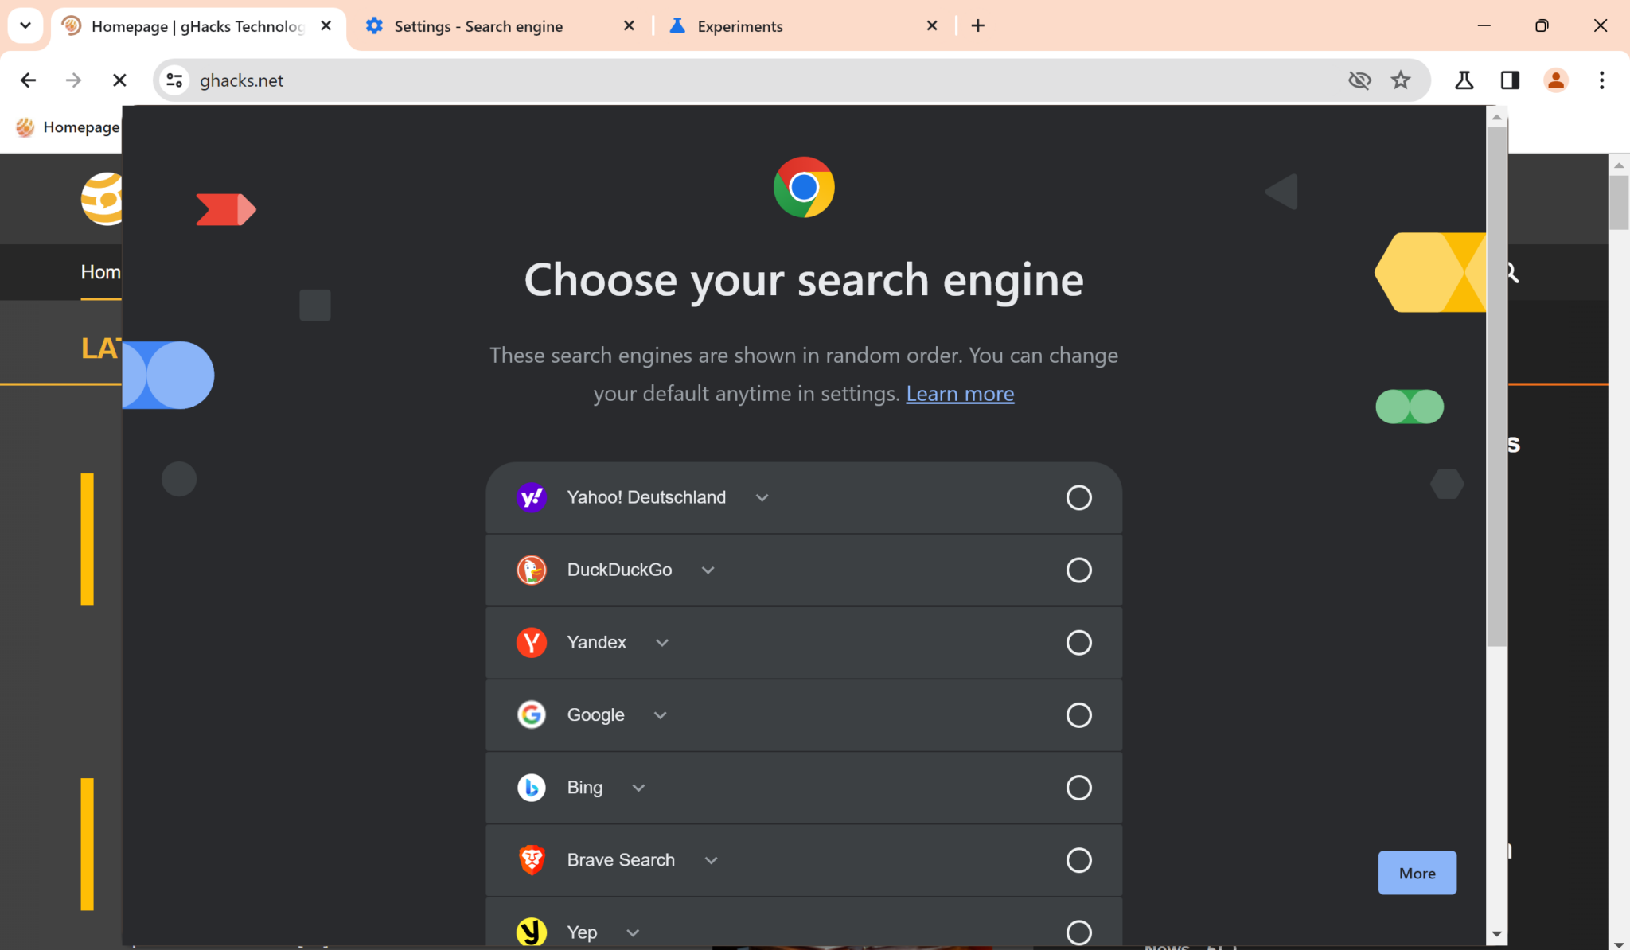Image resolution: width=1630 pixels, height=950 pixels.
Task: Click the Brave Search lion icon
Action: (x=532, y=859)
